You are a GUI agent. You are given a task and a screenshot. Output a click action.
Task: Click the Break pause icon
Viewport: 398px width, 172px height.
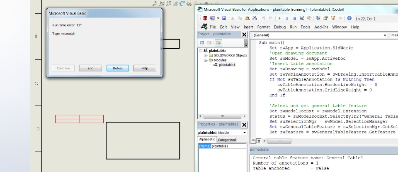[287, 18]
